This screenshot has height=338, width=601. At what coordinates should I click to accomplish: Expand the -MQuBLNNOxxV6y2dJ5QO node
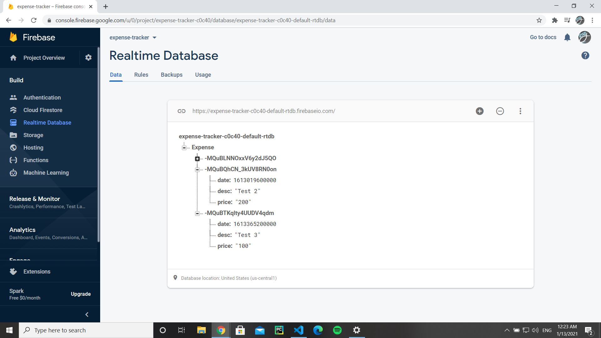[x=197, y=159]
